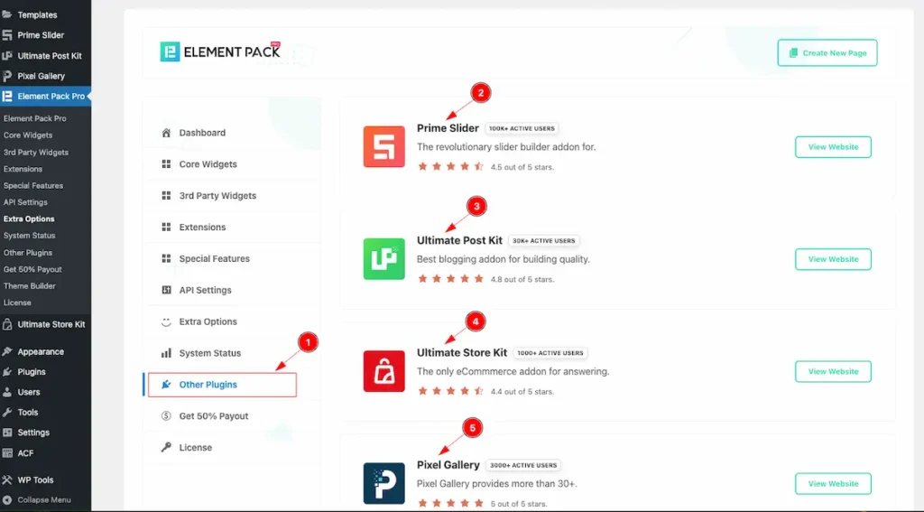Viewport: 924px width, 512px height.
Task: Click the Pixel Gallery dark blue logo
Action: (x=383, y=483)
